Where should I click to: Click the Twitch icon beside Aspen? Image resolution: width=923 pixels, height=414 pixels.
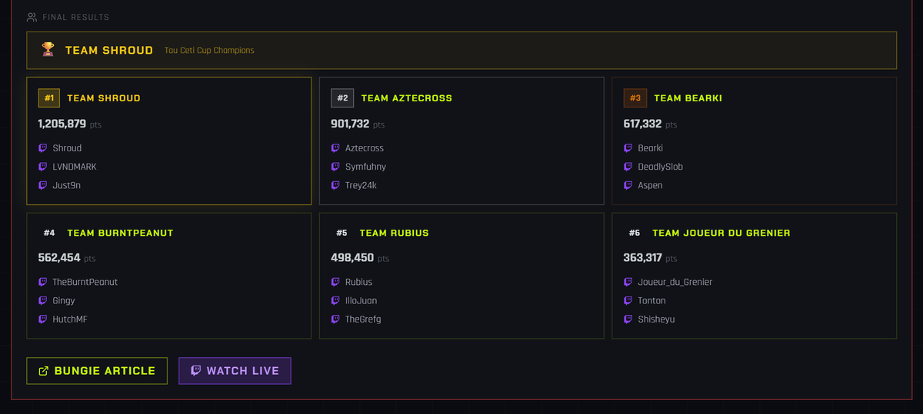tap(628, 185)
